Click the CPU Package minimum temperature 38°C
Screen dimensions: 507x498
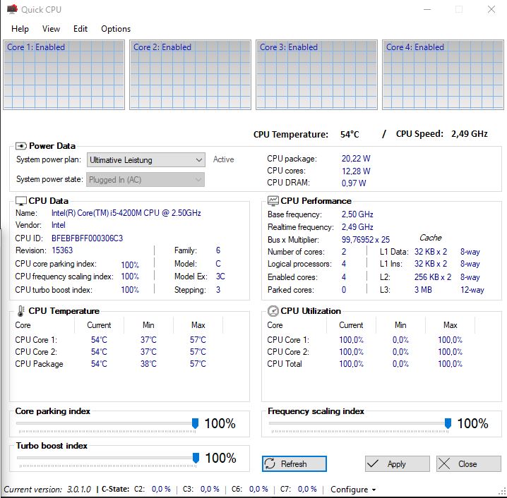pyautogui.click(x=148, y=364)
